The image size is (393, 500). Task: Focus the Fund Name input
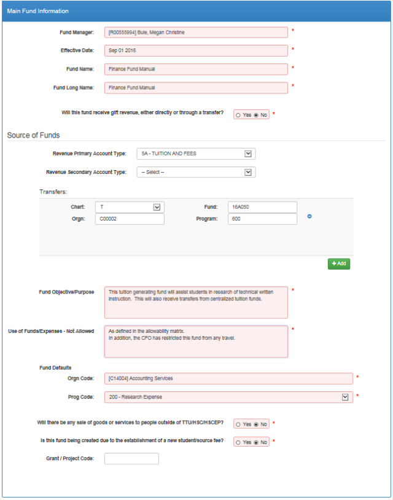pos(196,69)
